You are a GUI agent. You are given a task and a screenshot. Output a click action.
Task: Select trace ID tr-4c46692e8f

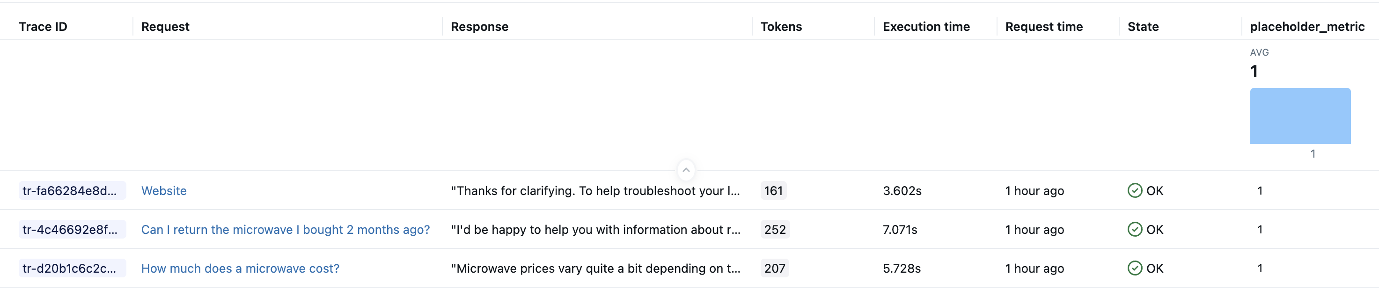[70, 230]
